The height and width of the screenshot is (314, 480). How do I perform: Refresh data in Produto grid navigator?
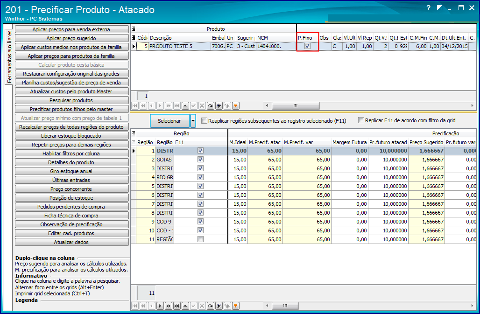tap(211, 106)
